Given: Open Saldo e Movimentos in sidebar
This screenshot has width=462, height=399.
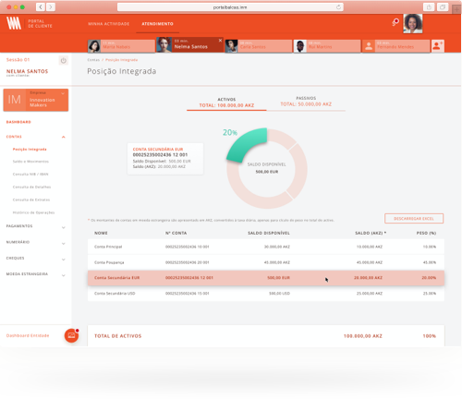Looking at the screenshot, I should point(30,162).
